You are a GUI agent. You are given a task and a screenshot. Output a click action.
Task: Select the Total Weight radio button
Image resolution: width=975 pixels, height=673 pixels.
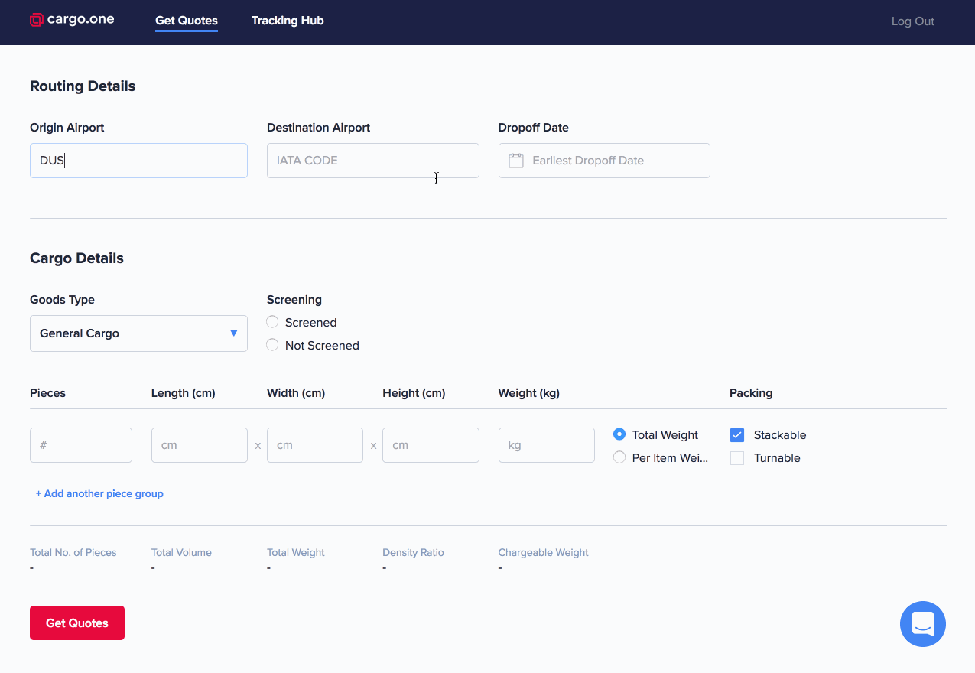[x=619, y=434]
